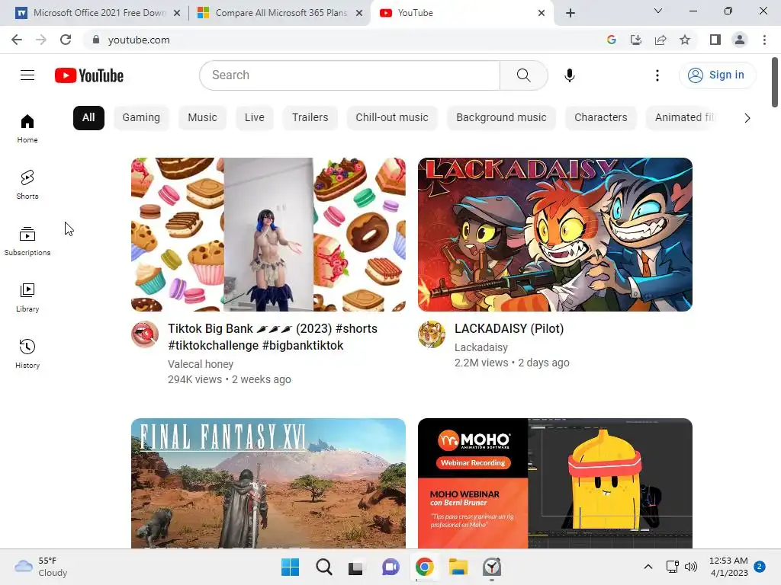781x585 pixels.
Task: Open volume control in system tray
Action: (x=691, y=567)
